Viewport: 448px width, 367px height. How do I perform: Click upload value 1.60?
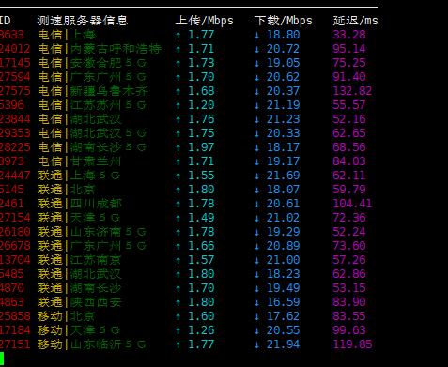pos(201,316)
